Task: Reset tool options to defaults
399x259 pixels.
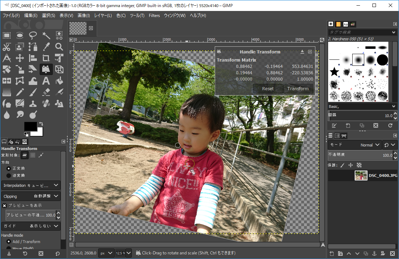Action: [57, 253]
